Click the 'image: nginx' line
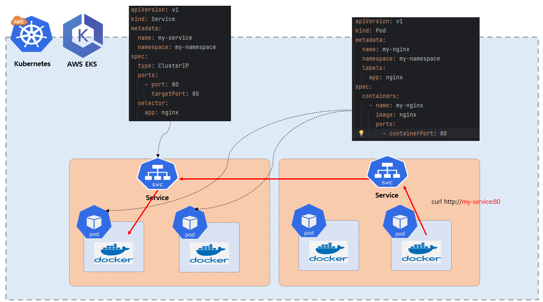This screenshot has width=543, height=302. click(x=396, y=115)
